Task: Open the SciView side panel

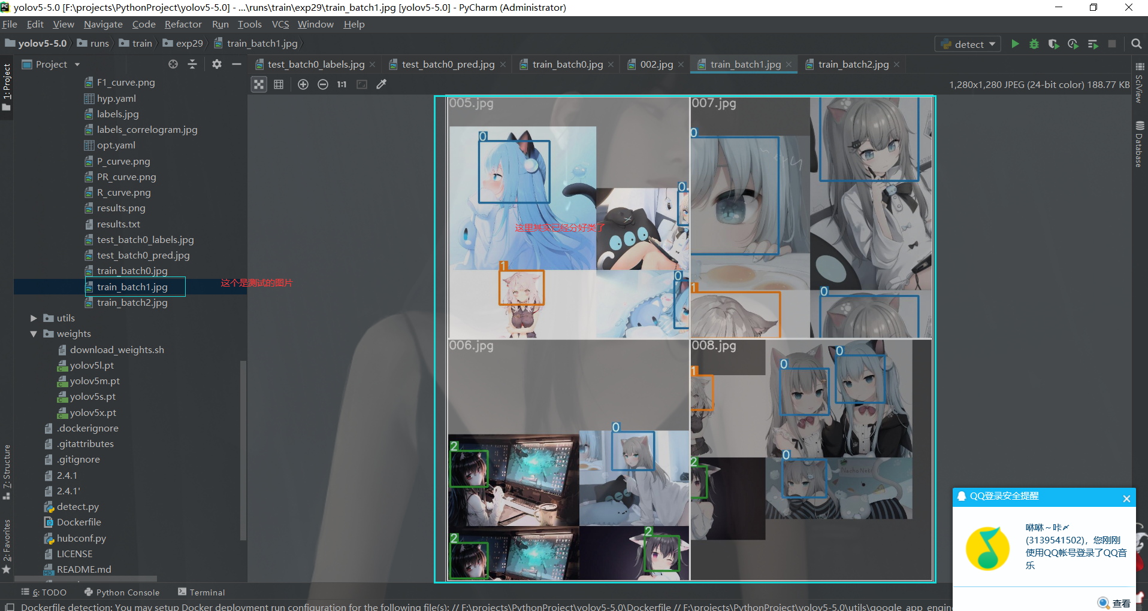Action: (1140, 83)
